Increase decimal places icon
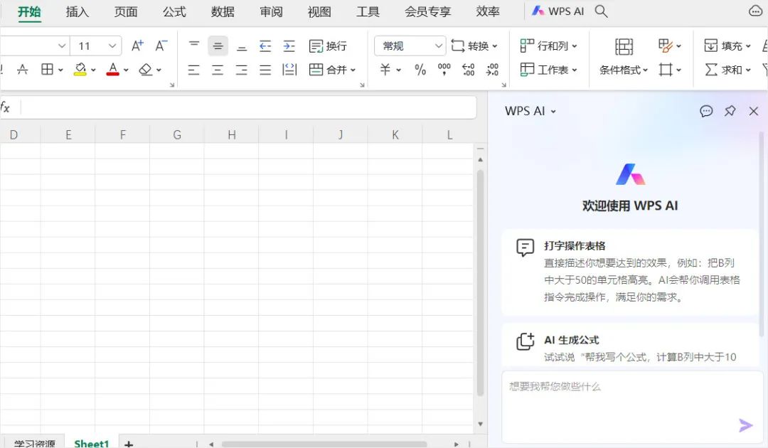The image size is (768, 448). [x=468, y=70]
